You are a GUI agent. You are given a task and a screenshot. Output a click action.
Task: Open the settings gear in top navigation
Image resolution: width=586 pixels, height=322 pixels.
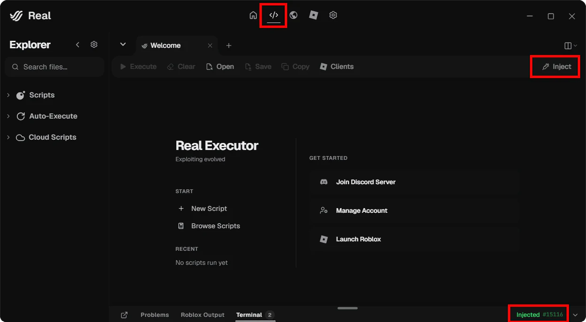(333, 15)
